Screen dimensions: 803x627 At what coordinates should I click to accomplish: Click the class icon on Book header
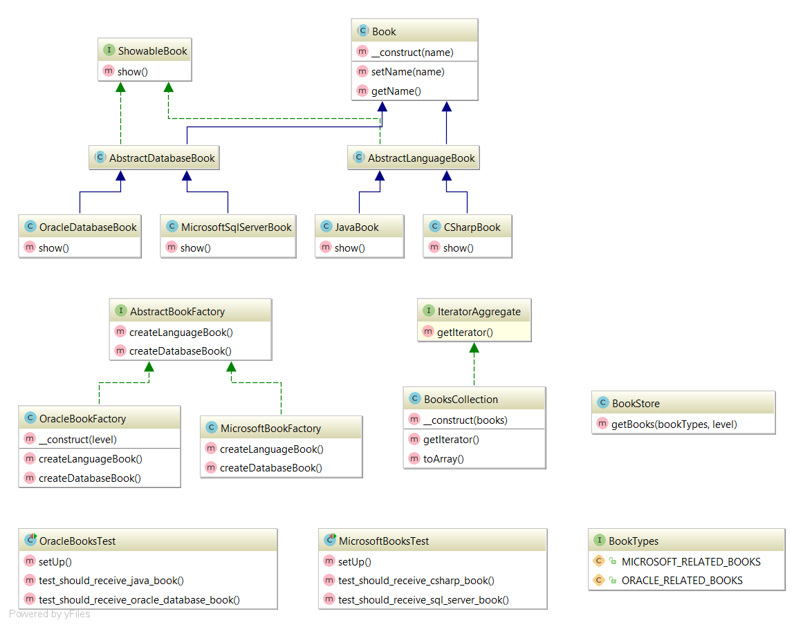point(362,30)
